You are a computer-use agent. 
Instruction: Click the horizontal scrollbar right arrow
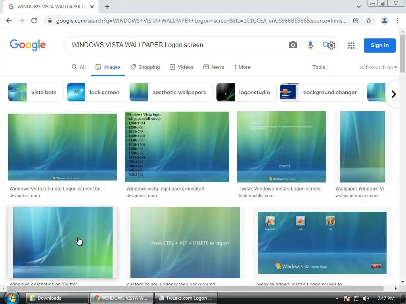coord(396,289)
